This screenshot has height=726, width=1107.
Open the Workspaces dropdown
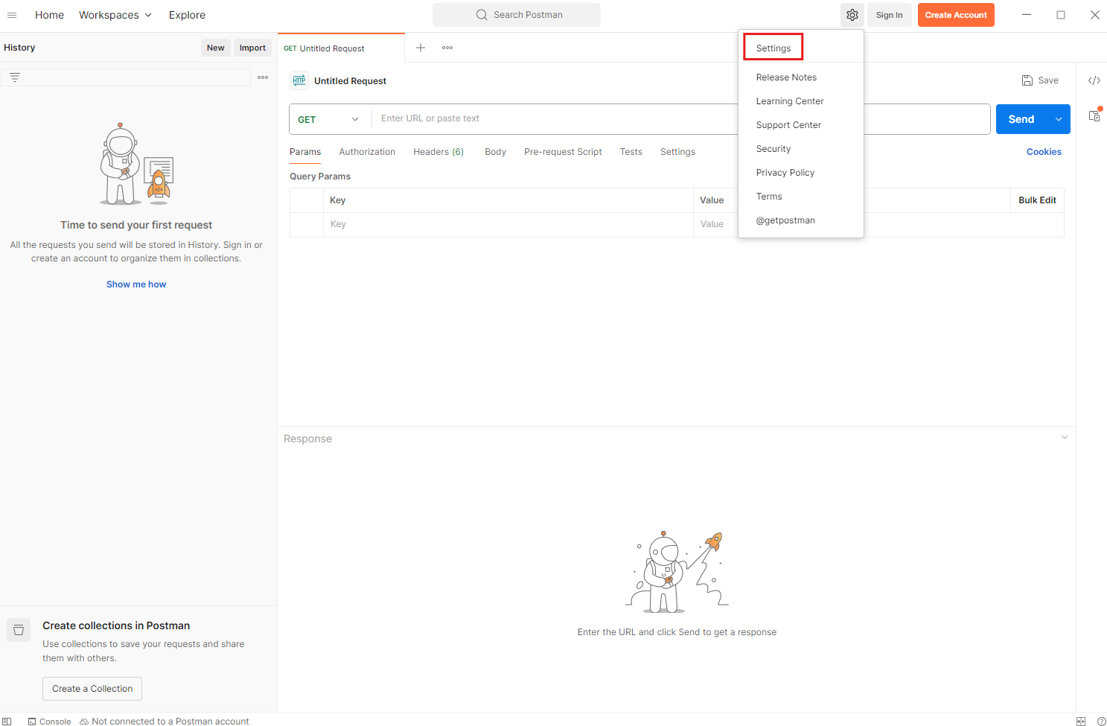(x=115, y=15)
